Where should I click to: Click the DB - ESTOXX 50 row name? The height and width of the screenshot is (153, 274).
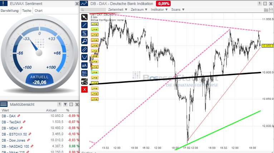(x=14, y=134)
